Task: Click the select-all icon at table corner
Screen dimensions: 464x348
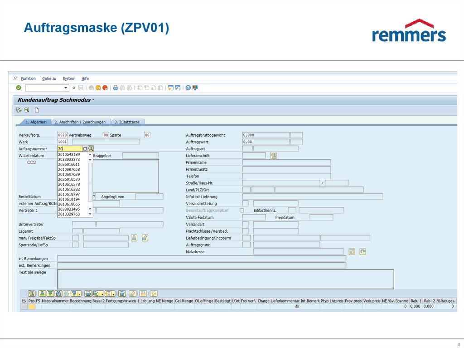Action: click(24, 301)
